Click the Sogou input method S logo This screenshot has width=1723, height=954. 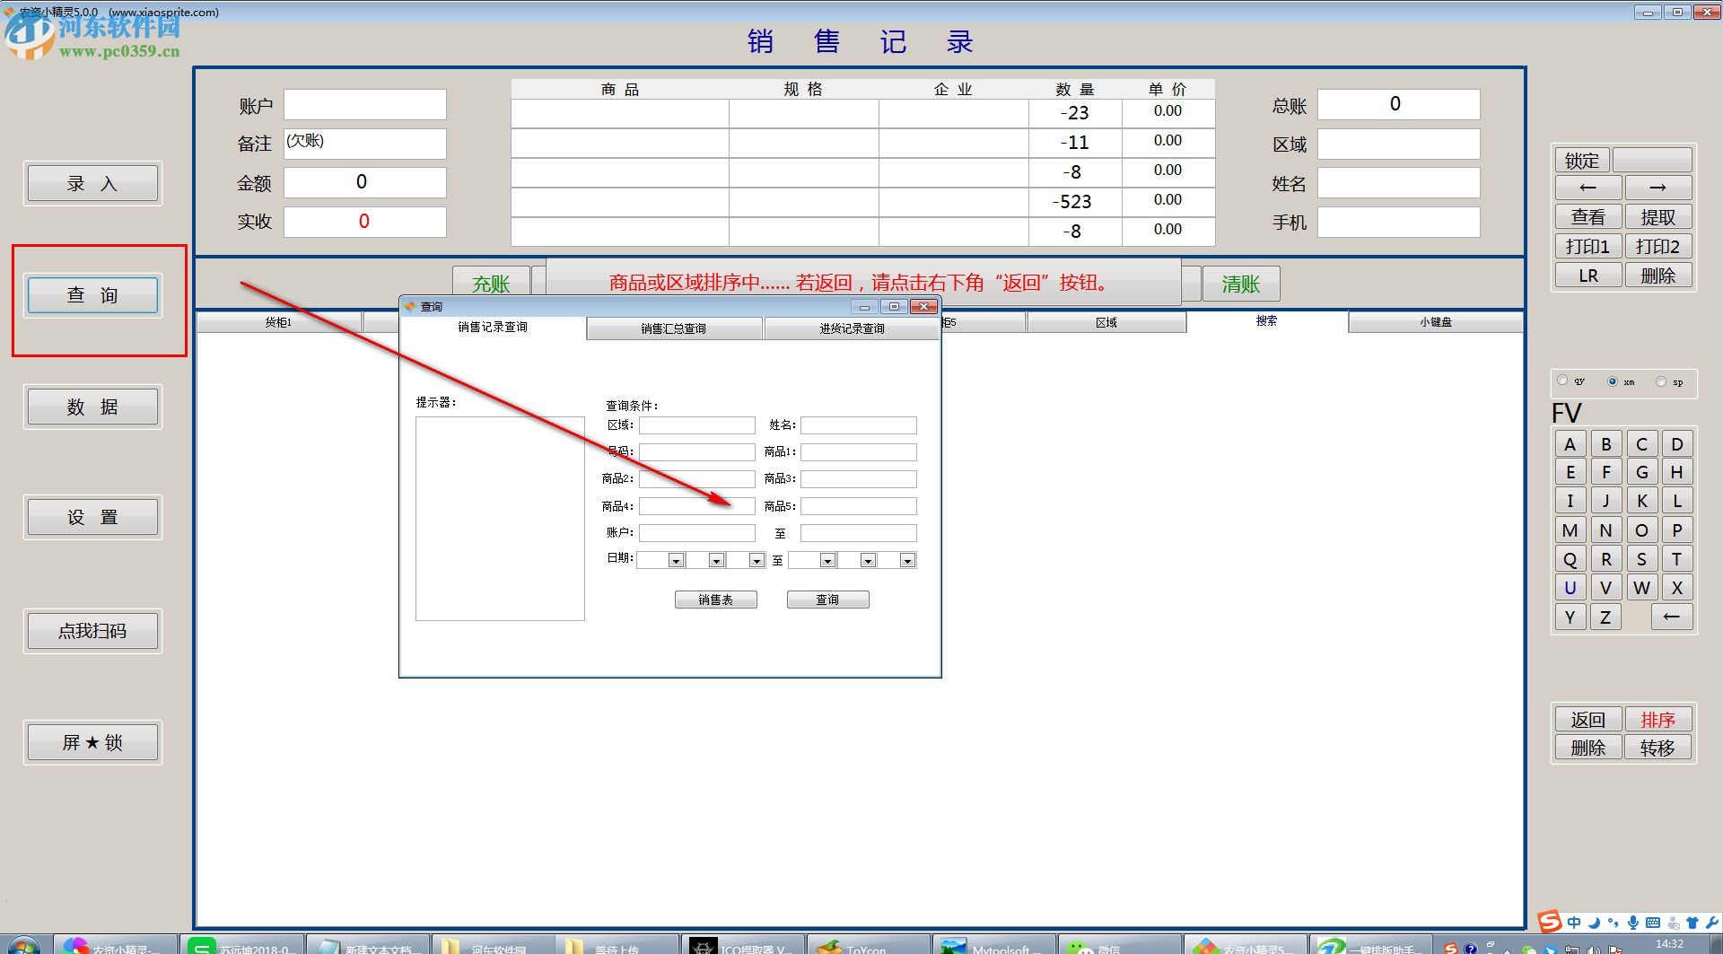pyautogui.click(x=1550, y=922)
